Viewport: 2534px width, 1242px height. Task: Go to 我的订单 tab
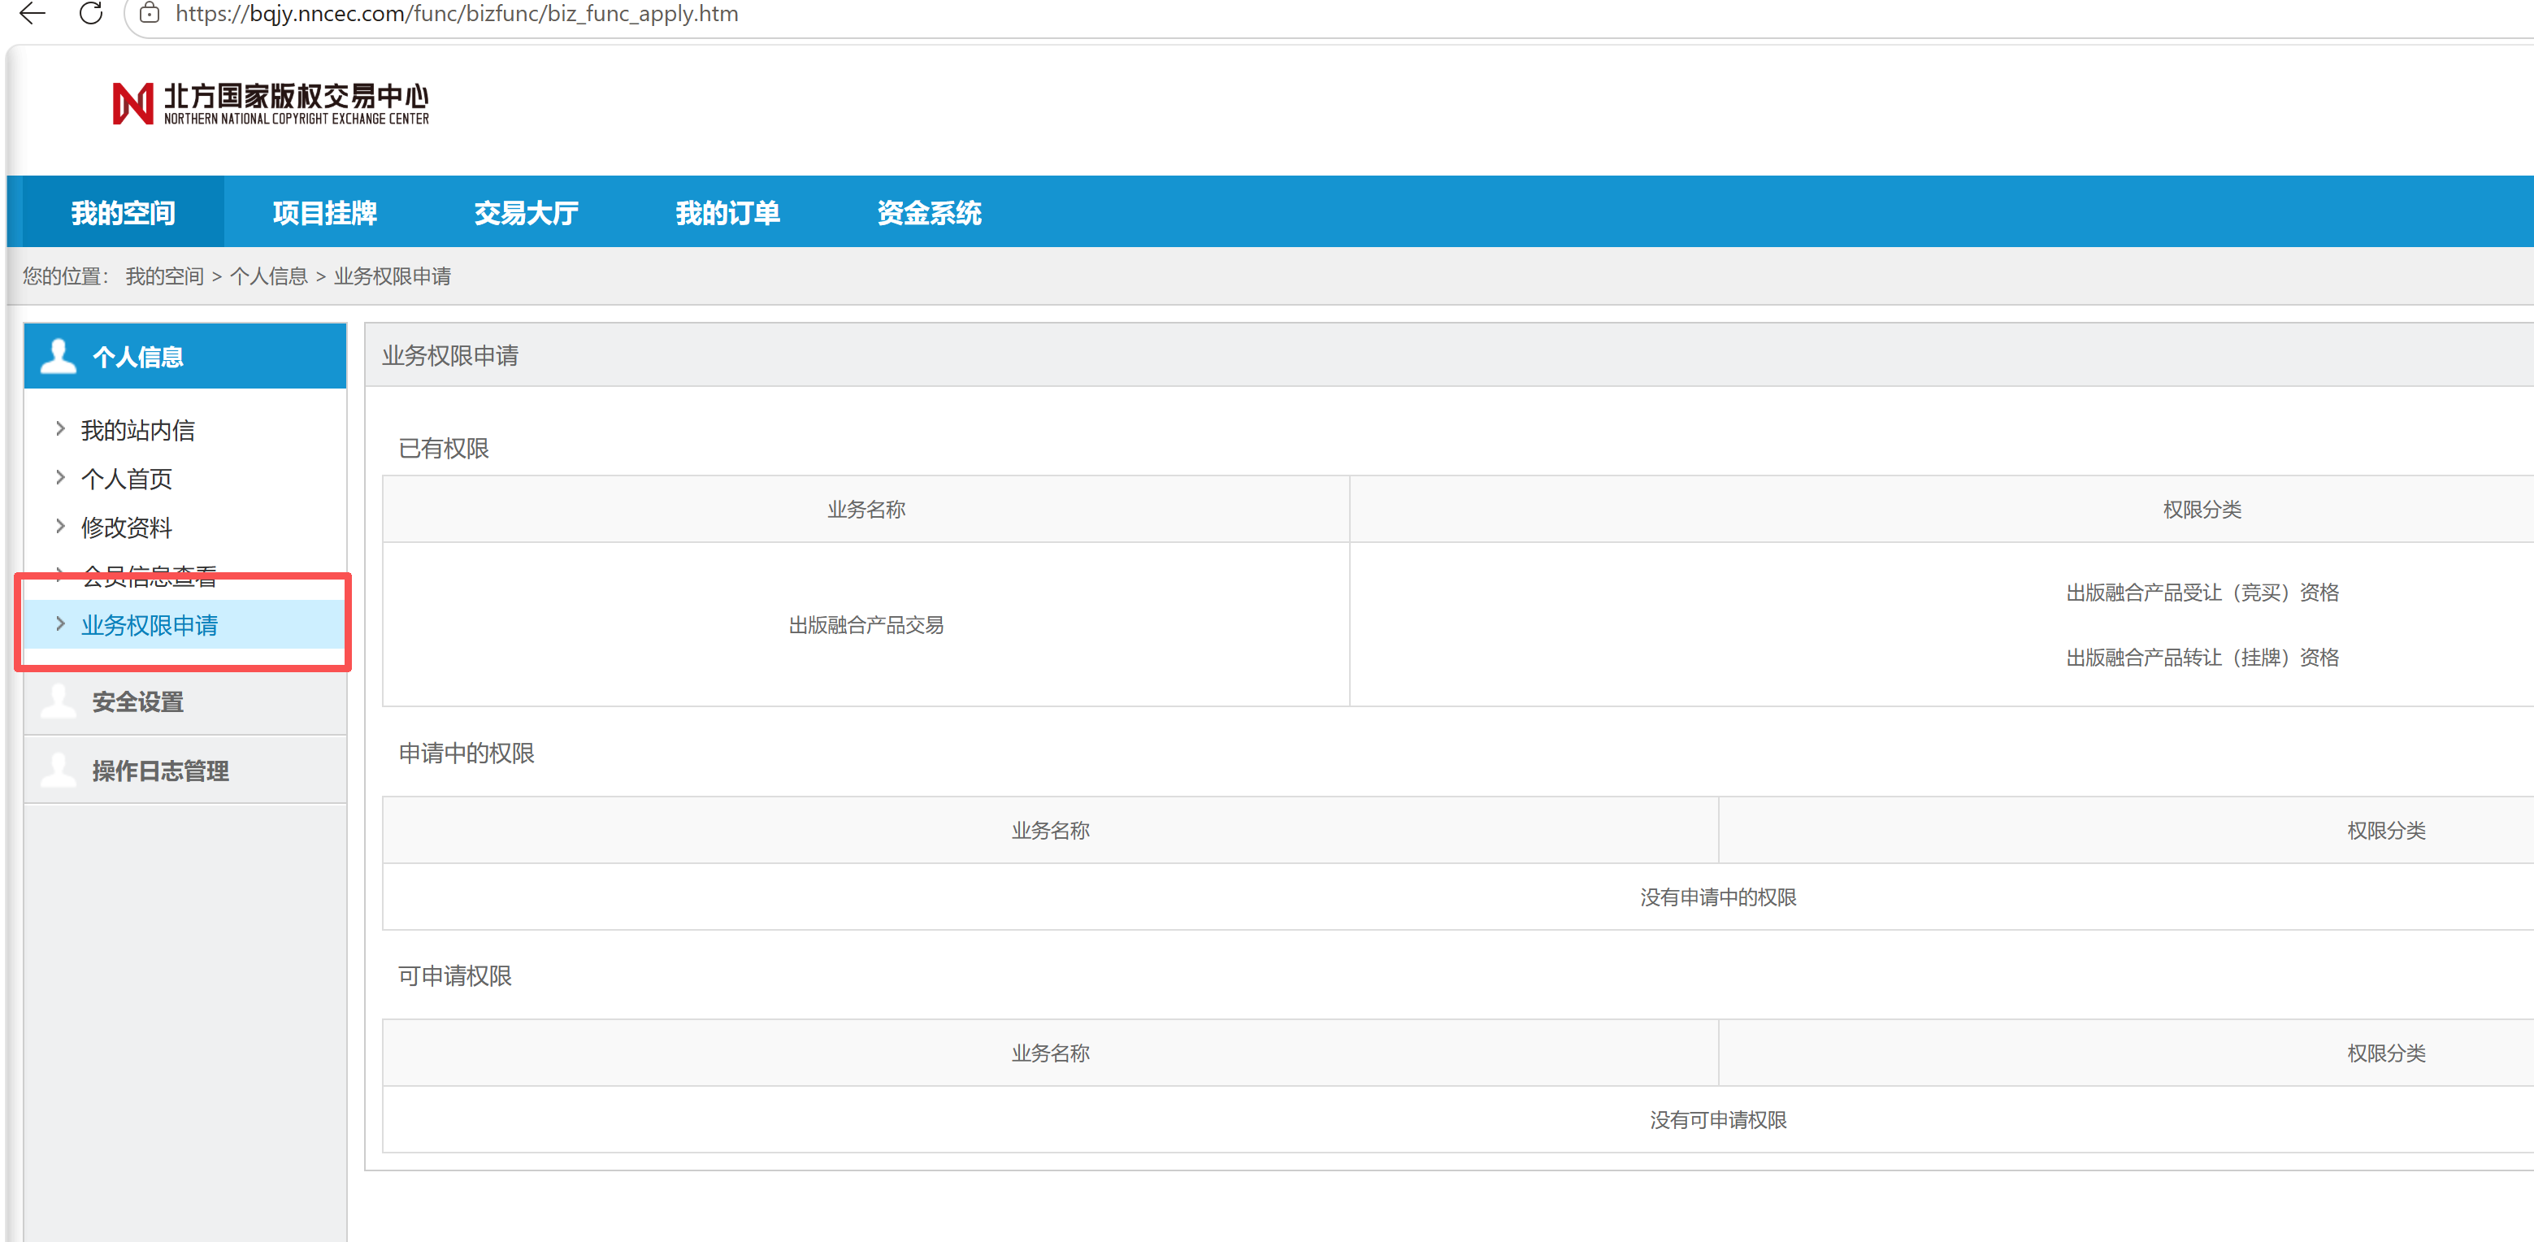[728, 213]
